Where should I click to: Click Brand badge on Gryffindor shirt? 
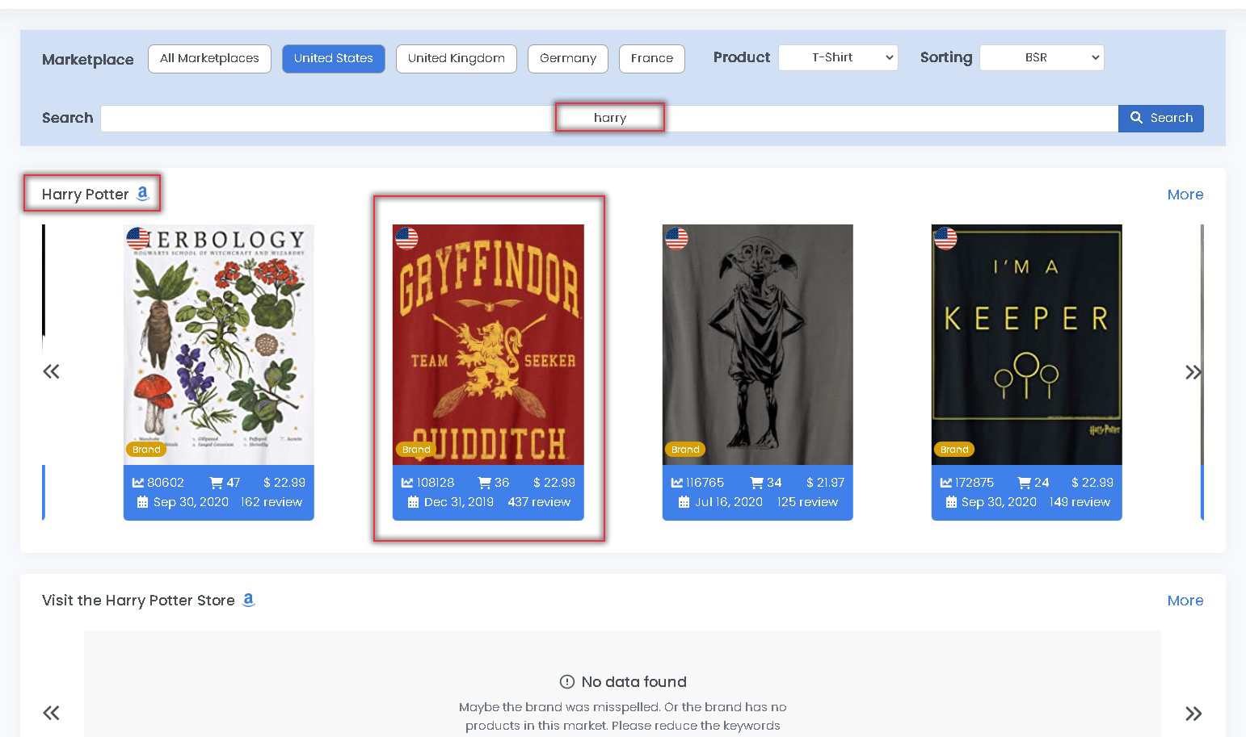point(415,450)
